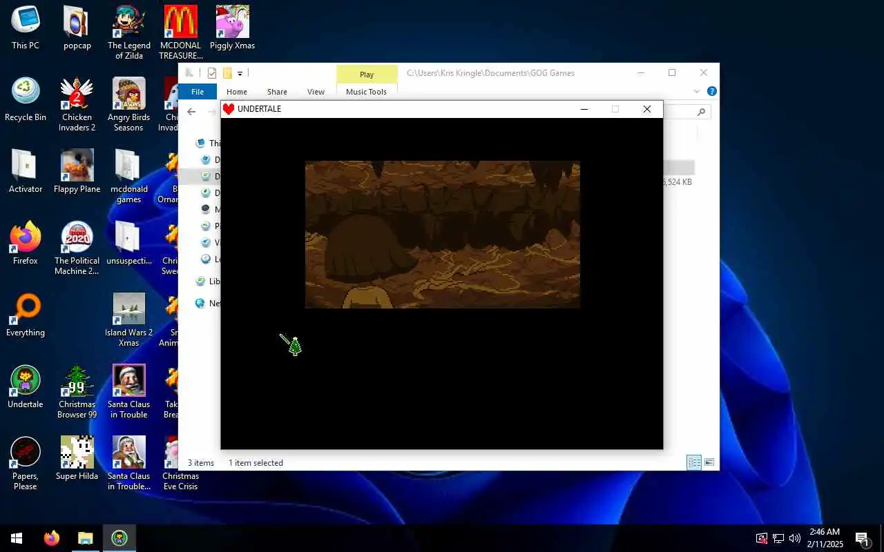The width and height of the screenshot is (884, 552).
Task: Launch Christmas Eve Crisis shortcut
Action: tap(180, 464)
